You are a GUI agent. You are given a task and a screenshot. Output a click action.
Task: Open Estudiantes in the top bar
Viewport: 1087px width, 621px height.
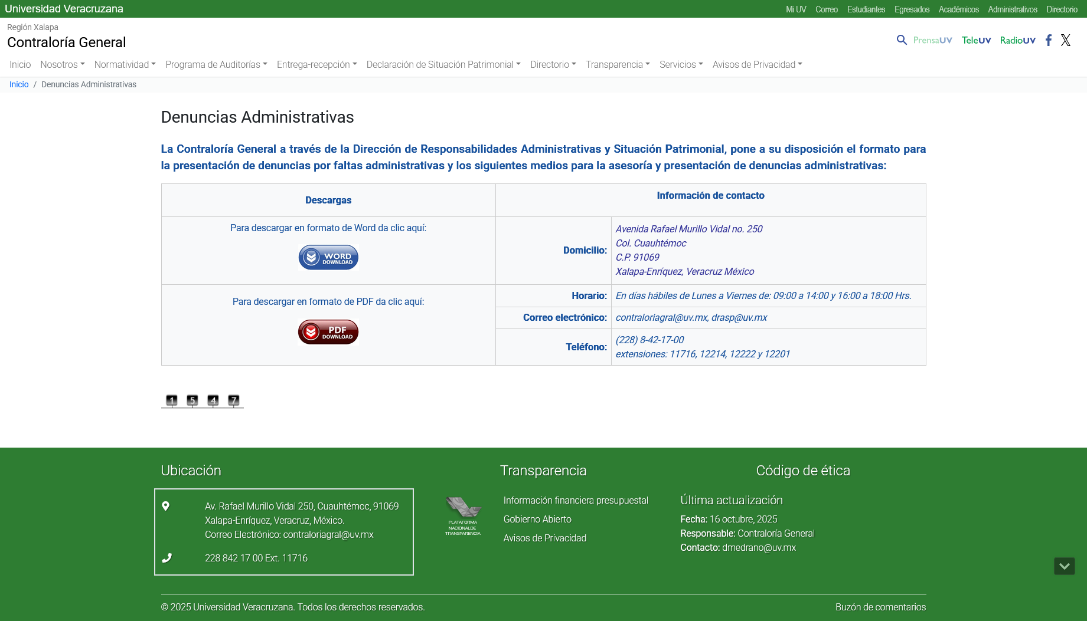pos(866,9)
